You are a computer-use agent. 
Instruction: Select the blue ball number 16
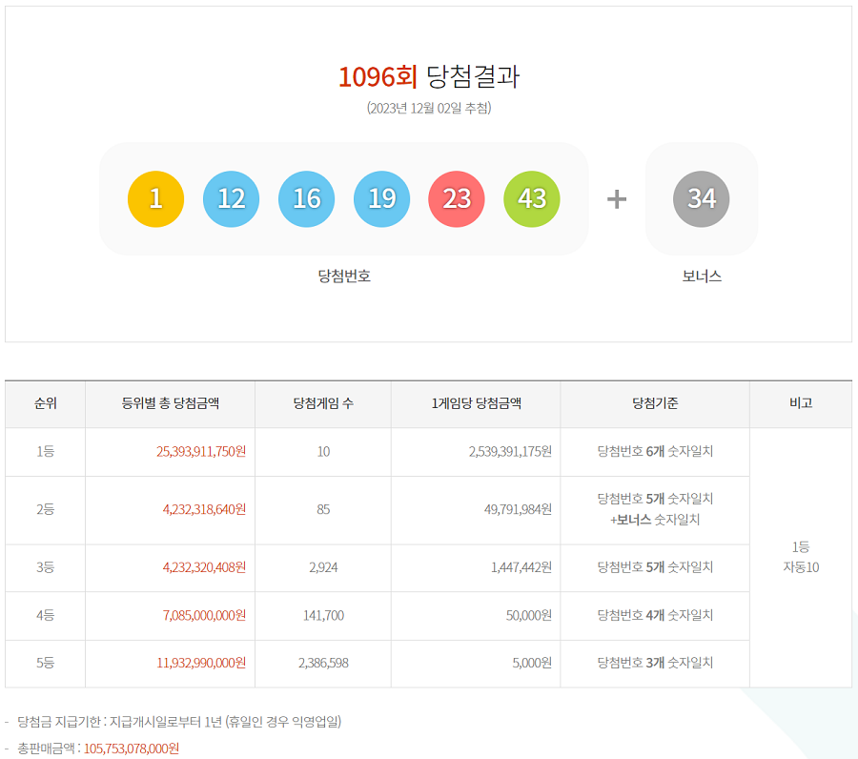click(x=306, y=198)
